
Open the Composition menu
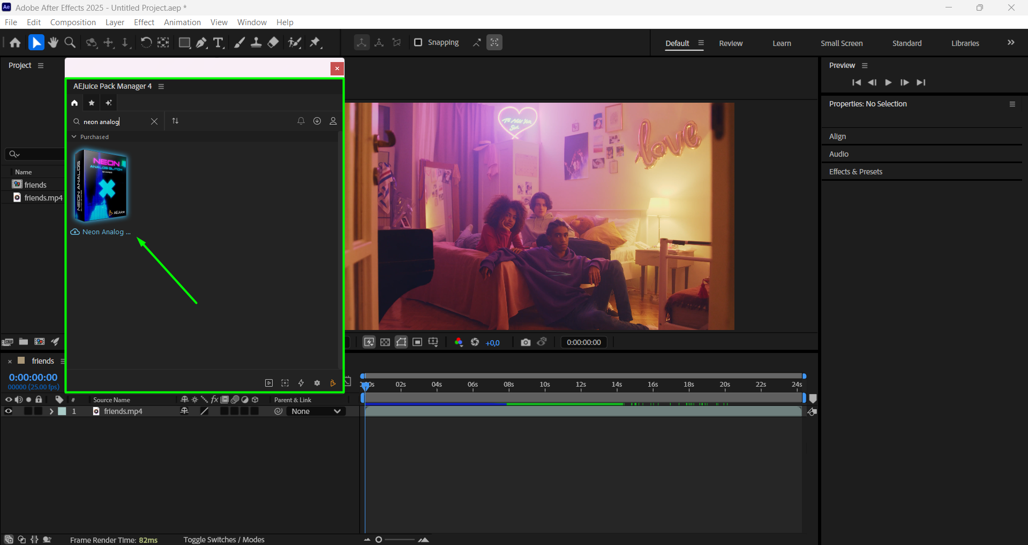[x=73, y=22]
